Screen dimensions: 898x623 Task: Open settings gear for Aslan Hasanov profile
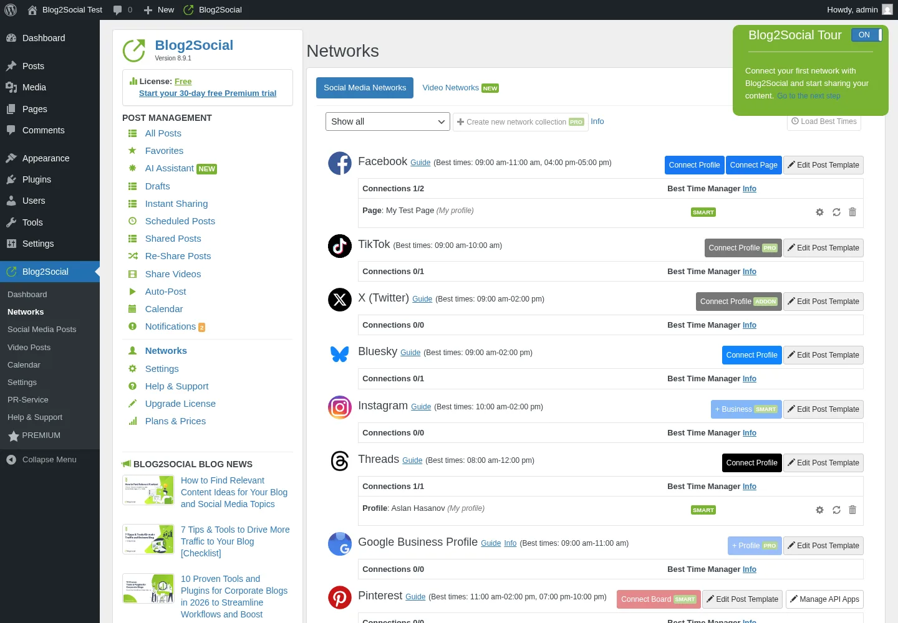[x=819, y=510]
